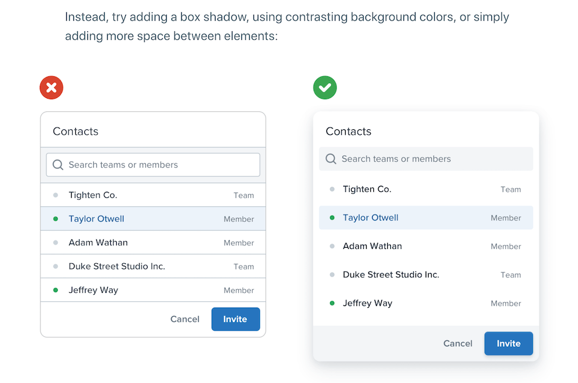Image resolution: width=578 pixels, height=383 pixels.
Task: Choose Duke Street Studio Inc. in right list
Action: 426,275
